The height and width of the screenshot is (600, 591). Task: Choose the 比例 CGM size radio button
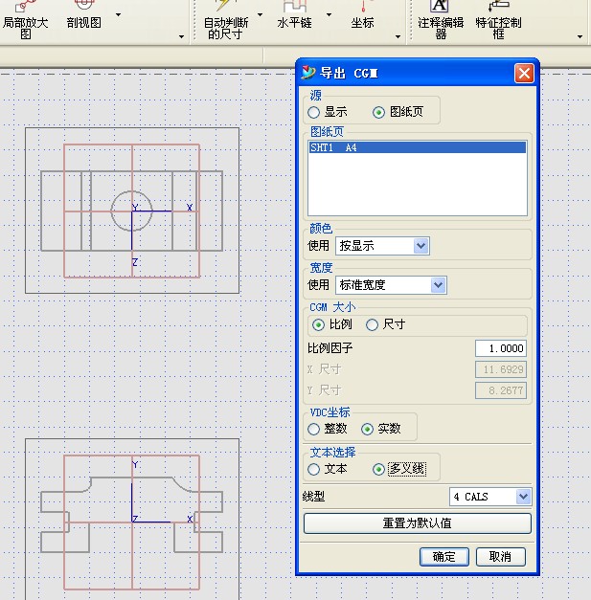(318, 324)
